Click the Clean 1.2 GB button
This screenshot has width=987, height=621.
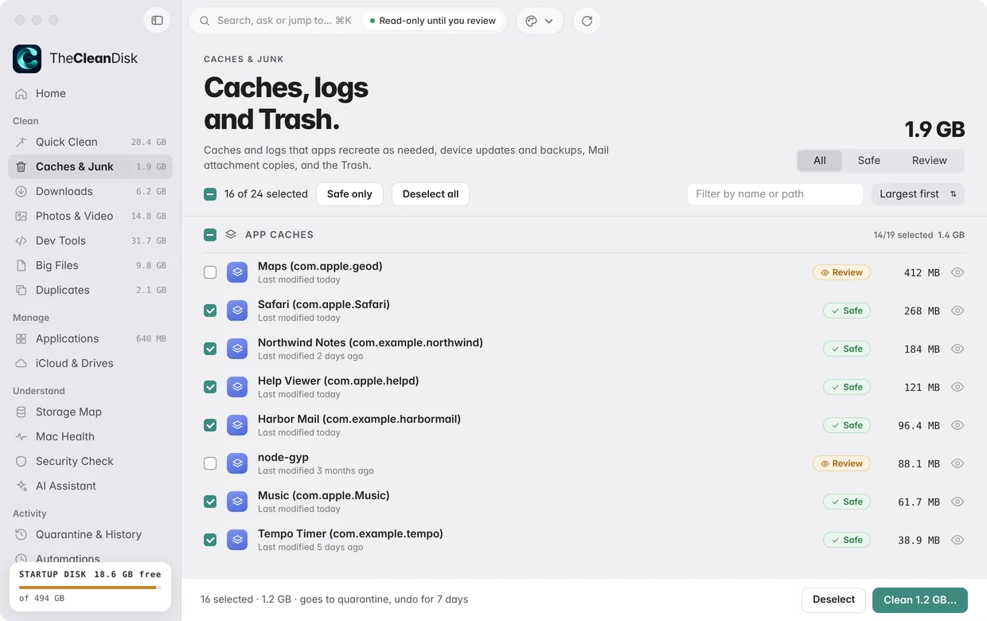pyautogui.click(x=920, y=600)
